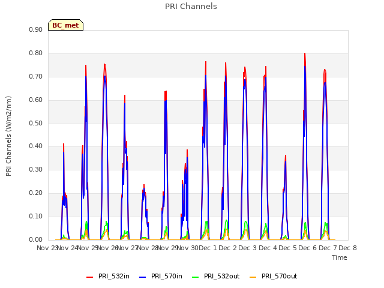Screen dimensions: 384x288
Task: Click the 0.20 y-axis tick label
Action: point(36,193)
